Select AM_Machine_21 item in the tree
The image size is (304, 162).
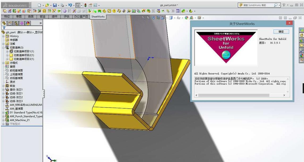(x=20, y=120)
